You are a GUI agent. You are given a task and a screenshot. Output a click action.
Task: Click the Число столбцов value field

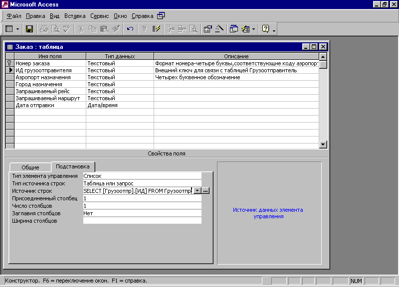[142, 206]
